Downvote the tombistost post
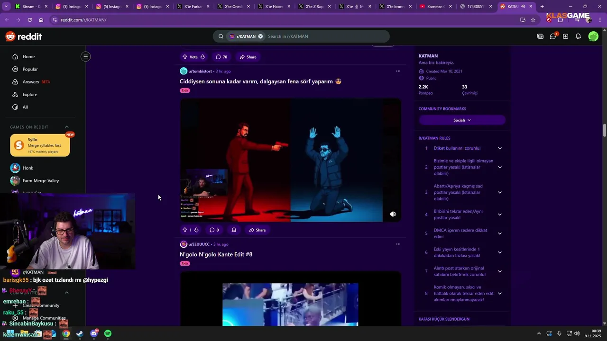This screenshot has width=607, height=341. pos(196,230)
